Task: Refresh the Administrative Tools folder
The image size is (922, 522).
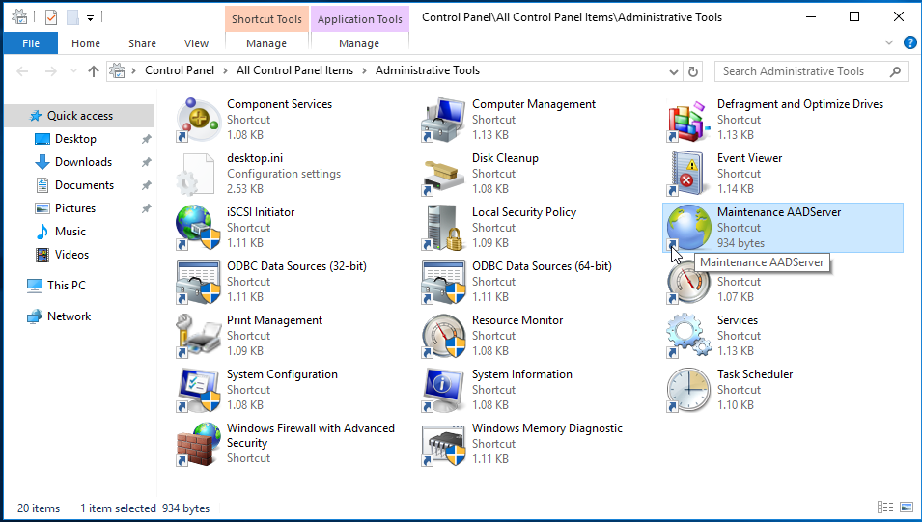Action: click(692, 71)
